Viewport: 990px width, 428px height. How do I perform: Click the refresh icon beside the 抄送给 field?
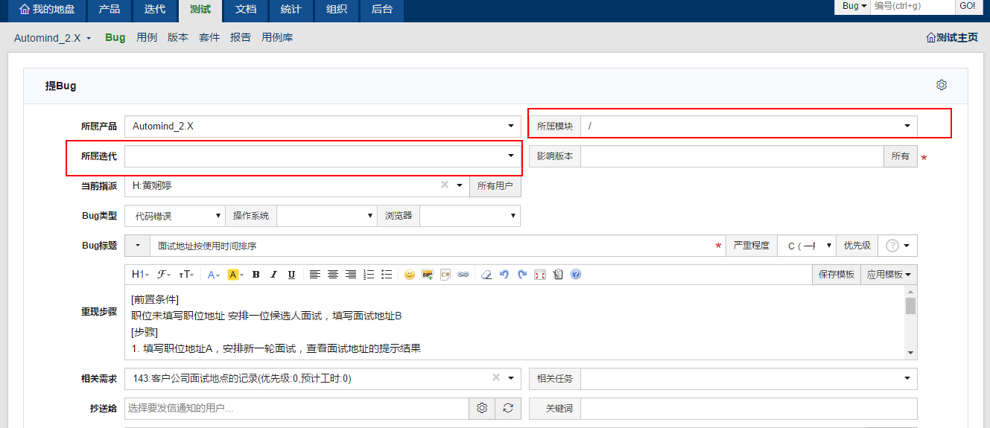(x=508, y=408)
